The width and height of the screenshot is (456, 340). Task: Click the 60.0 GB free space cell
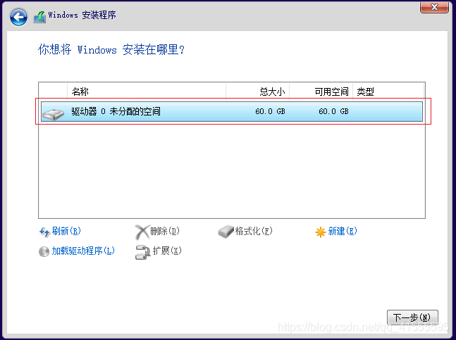(x=333, y=111)
